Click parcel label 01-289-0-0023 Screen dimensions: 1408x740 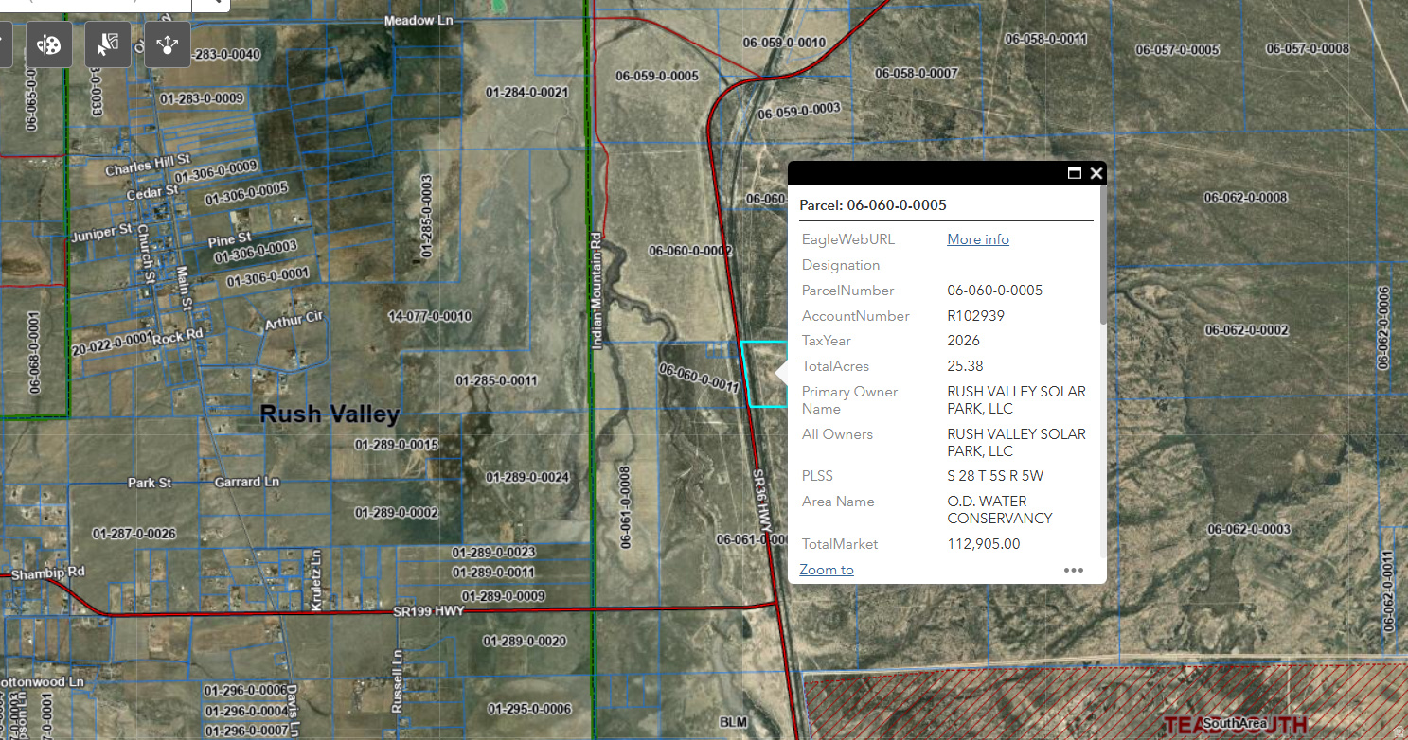pyautogui.click(x=493, y=552)
